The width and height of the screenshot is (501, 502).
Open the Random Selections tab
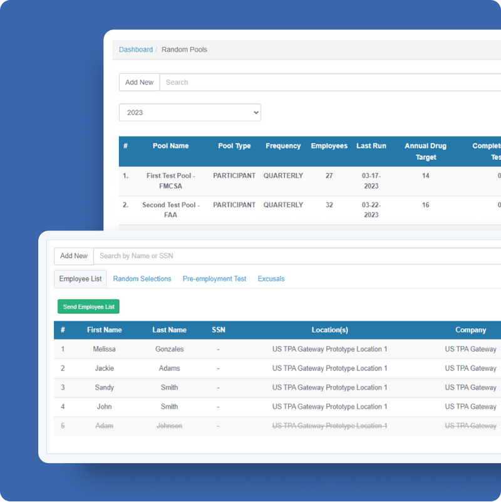[x=142, y=279]
